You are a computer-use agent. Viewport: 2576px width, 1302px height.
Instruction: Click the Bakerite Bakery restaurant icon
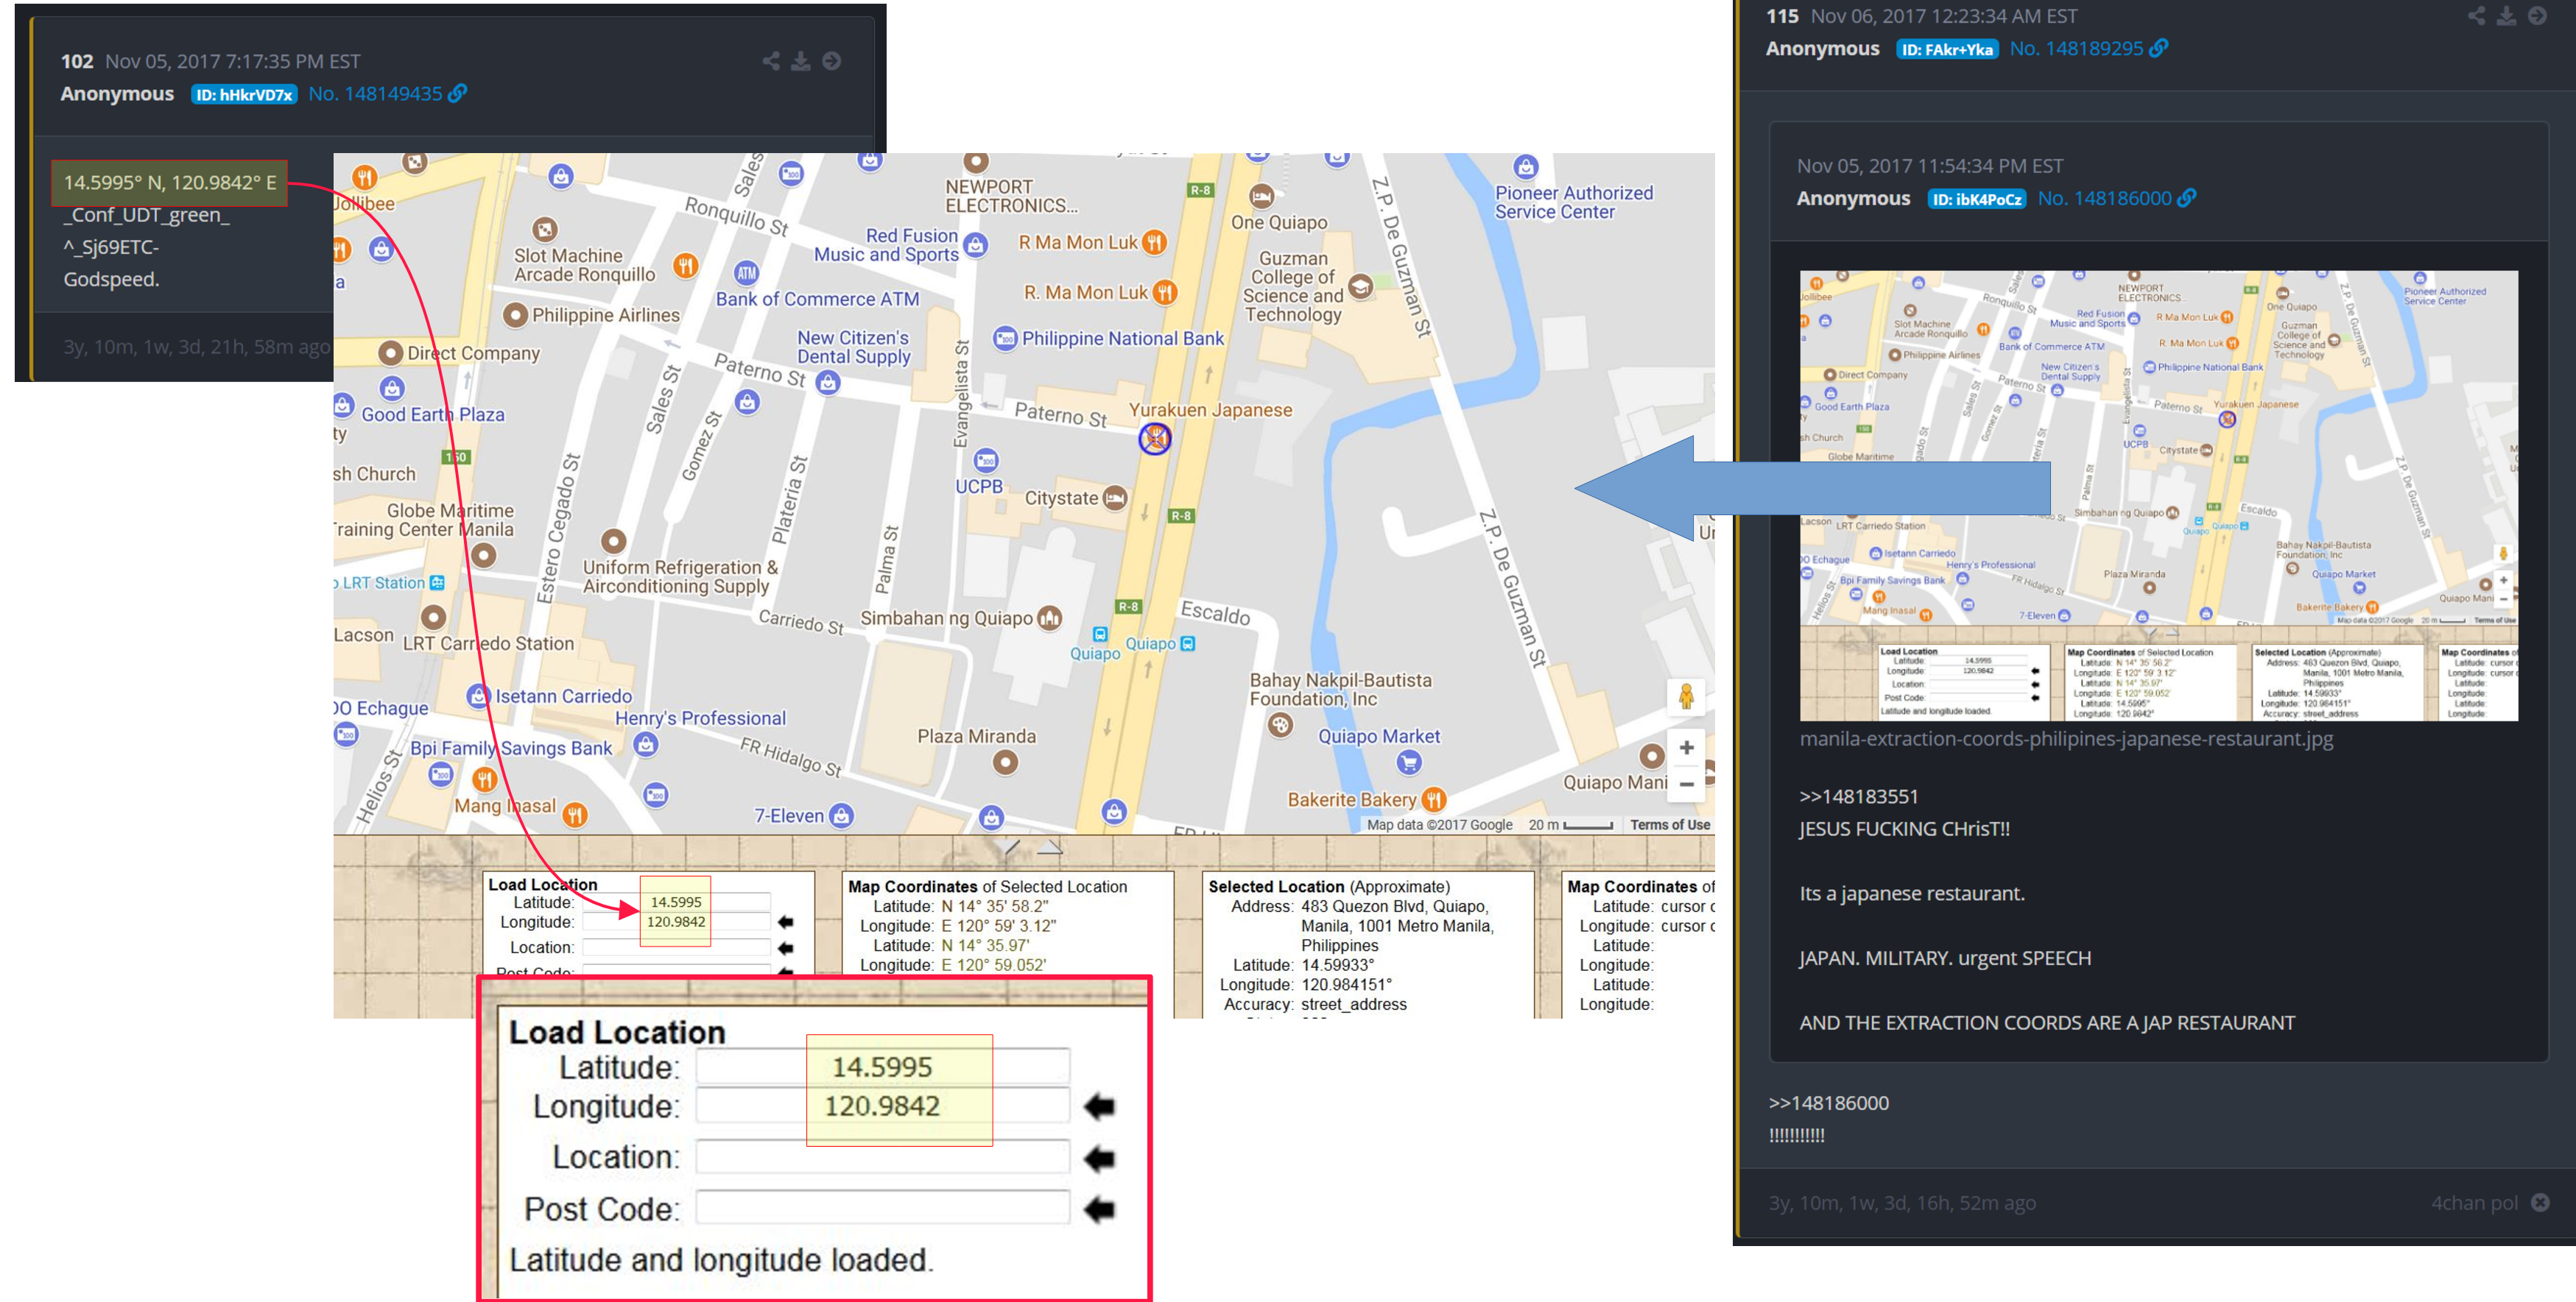1434,799
